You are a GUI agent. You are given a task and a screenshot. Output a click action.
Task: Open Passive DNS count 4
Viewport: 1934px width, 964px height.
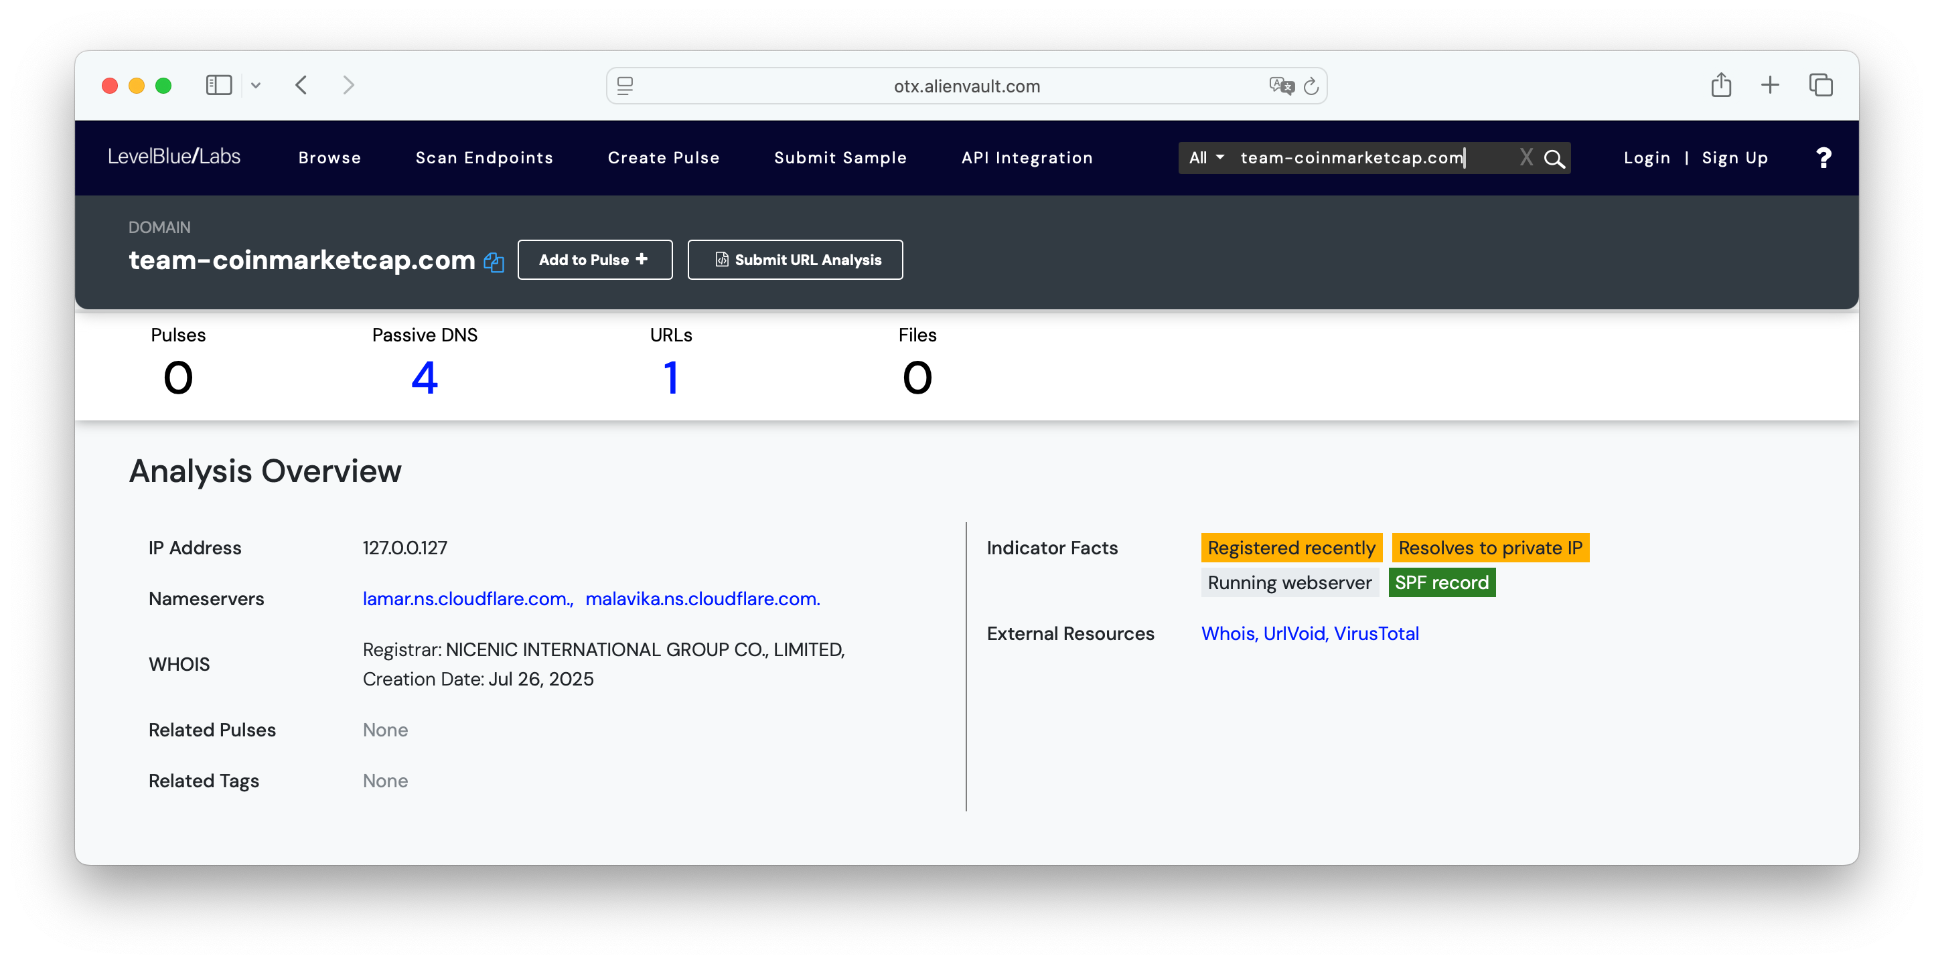point(424,377)
